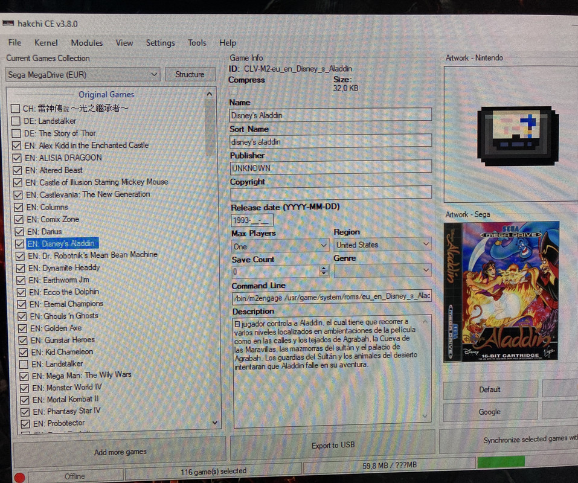Select EN: Dr. Robotnik's Mean Bean Machine
This screenshot has width=578, height=483.
point(92,255)
